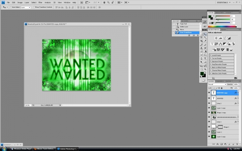
Task: Switch to the Swatches tab
Action: [x=219, y=12]
